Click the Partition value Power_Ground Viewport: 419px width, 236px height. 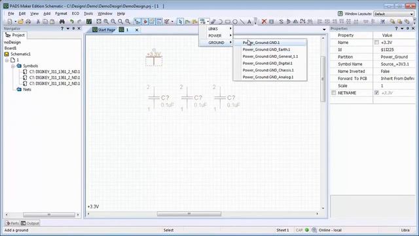coord(394,57)
